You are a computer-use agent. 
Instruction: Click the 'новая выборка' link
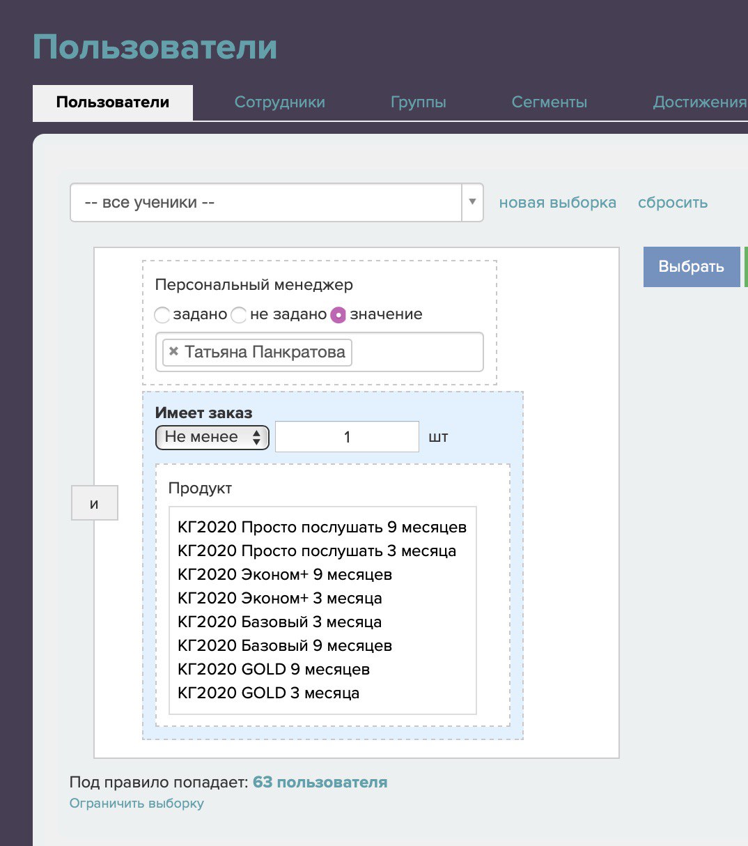[x=558, y=203]
